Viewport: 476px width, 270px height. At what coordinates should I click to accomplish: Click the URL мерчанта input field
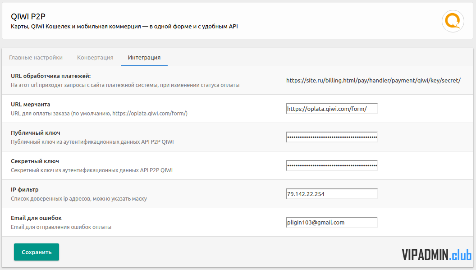pyautogui.click(x=332, y=109)
